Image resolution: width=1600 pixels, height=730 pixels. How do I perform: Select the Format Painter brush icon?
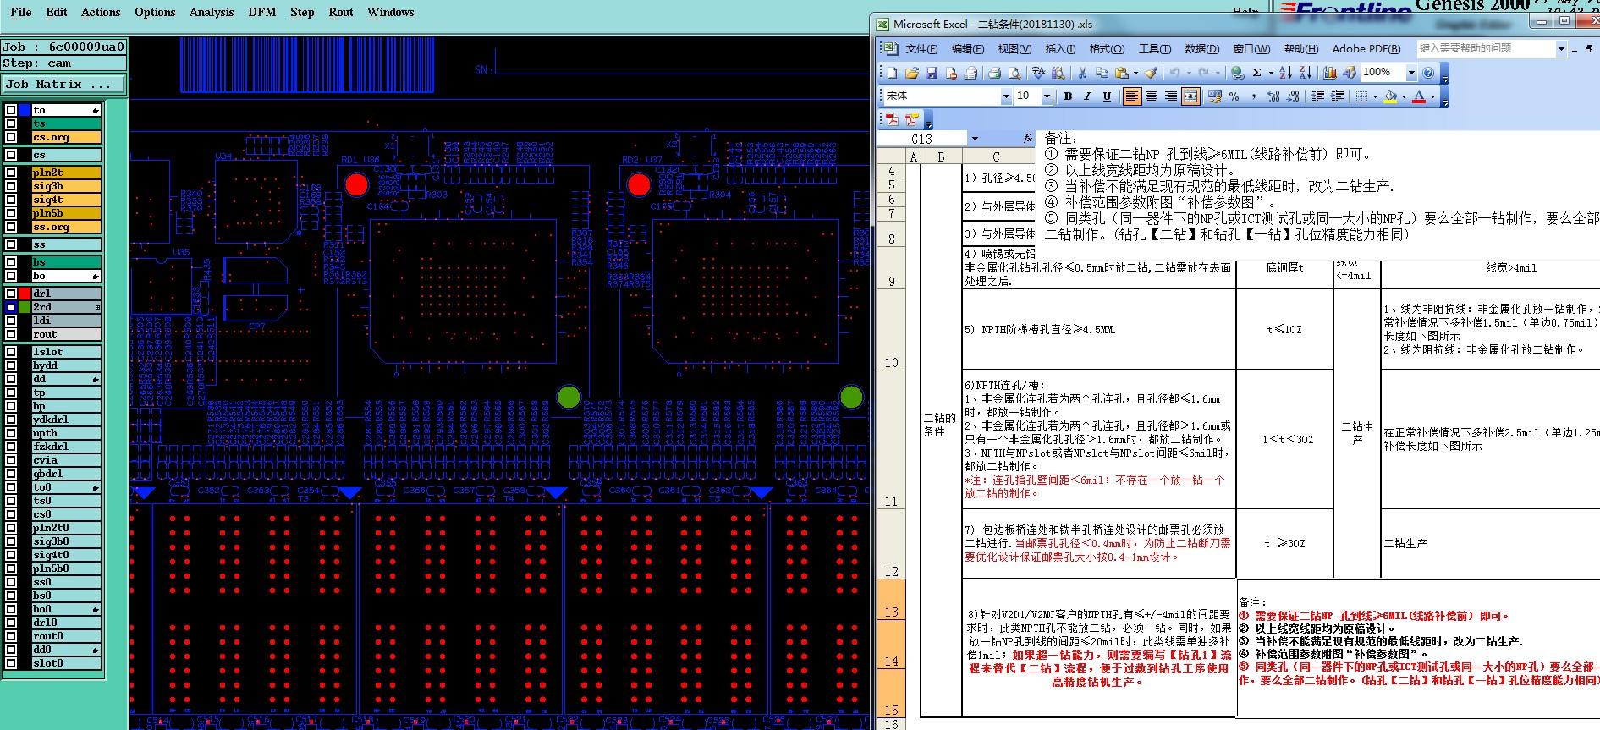pos(1152,73)
